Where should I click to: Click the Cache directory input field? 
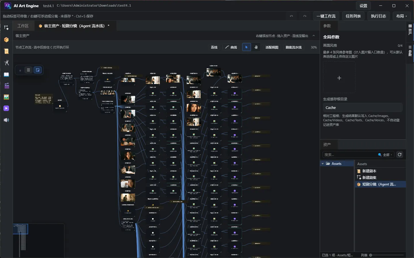coord(363,107)
